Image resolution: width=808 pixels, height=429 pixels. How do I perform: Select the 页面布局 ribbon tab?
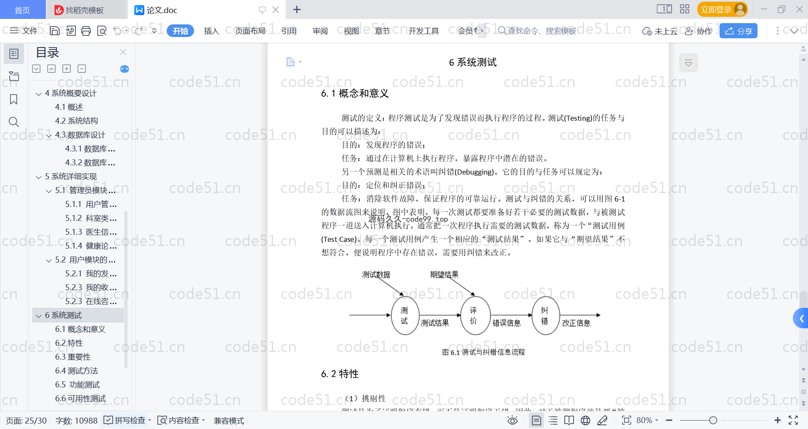(250, 31)
